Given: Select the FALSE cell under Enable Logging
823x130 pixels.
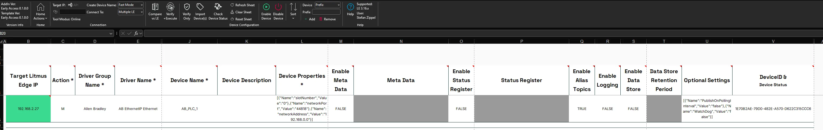Looking at the screenshot, I should (x=607, y=109).
